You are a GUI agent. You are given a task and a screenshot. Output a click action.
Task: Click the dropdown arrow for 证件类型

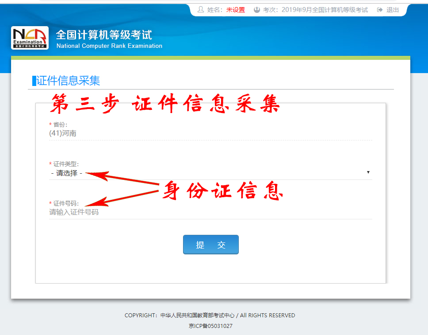368,172
